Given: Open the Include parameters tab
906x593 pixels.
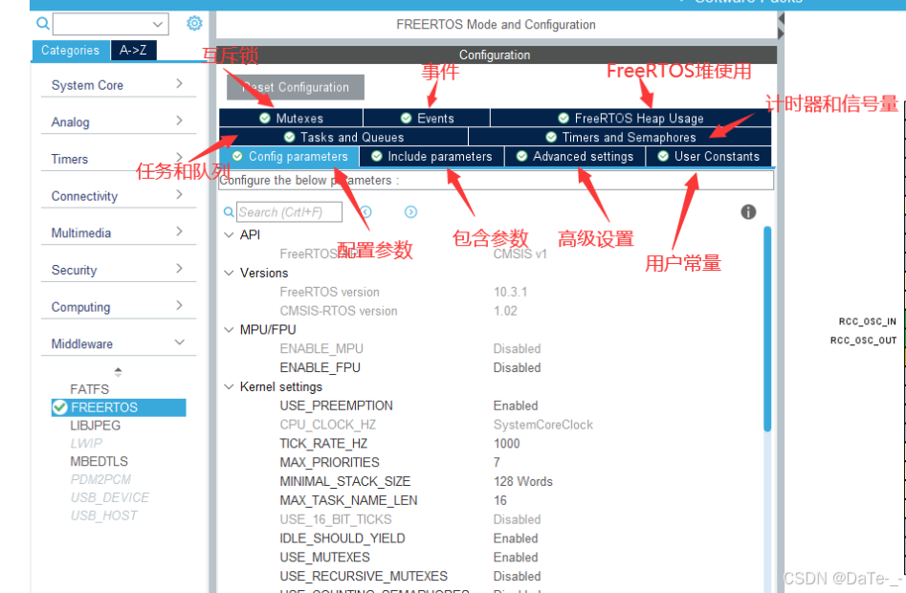Looking at the screenshot, I should (431, 157).
